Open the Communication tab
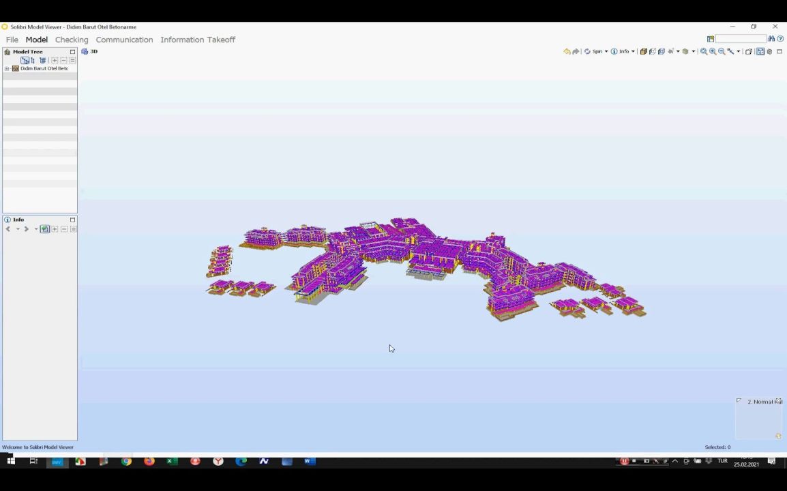The image size is (787, 491). point(124,40)
